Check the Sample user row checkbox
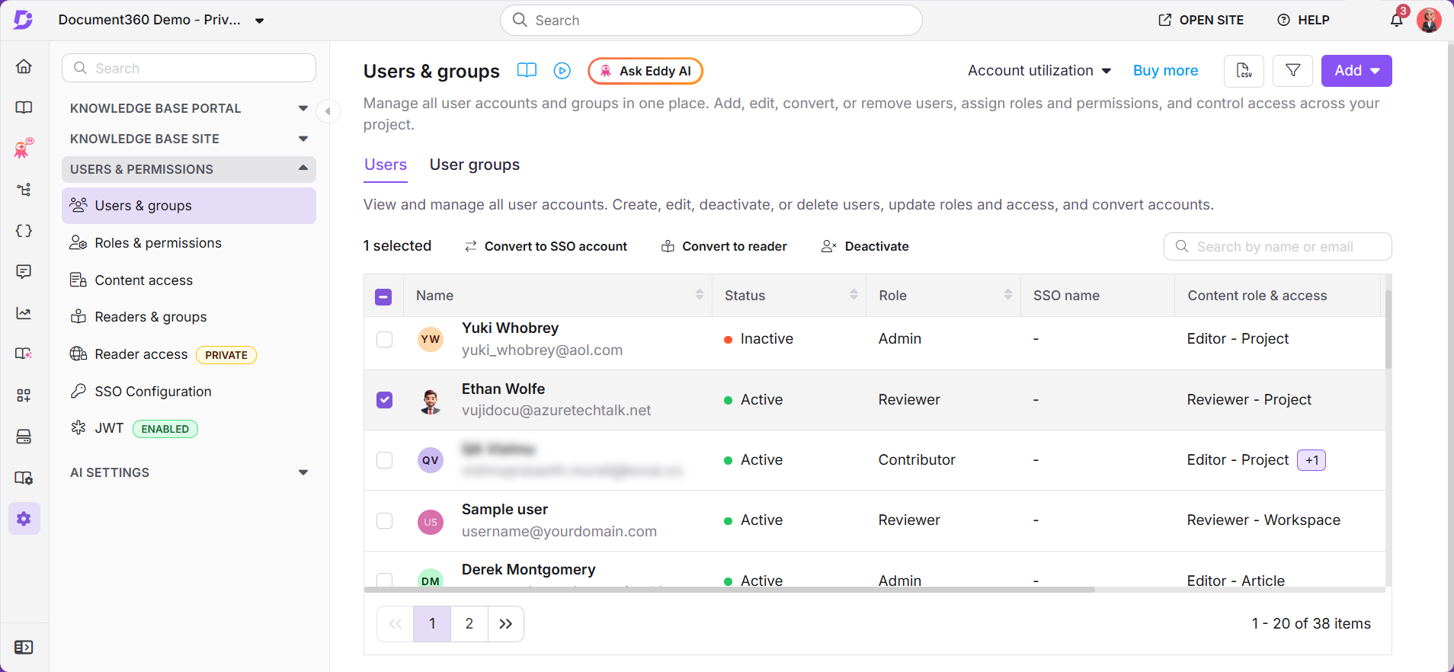Viewport: 1454px width, 672px height. 384,520
